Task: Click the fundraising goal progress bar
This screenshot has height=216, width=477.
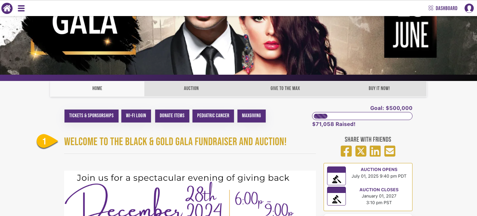Action: click(362, 116)
